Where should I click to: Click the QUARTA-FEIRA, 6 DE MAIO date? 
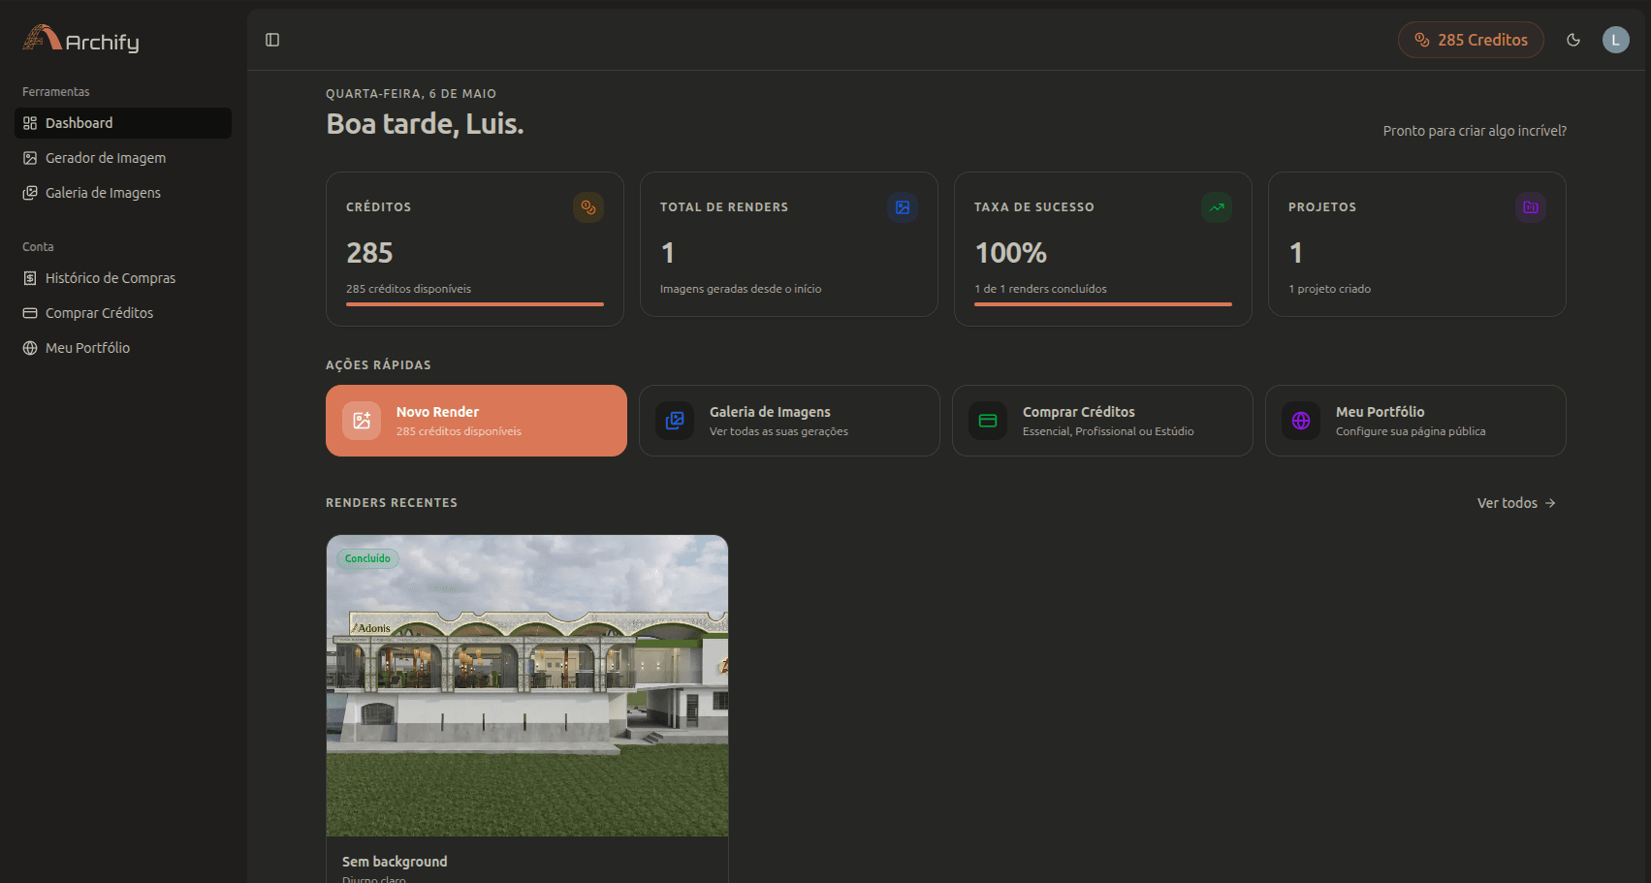pos(411,94)
